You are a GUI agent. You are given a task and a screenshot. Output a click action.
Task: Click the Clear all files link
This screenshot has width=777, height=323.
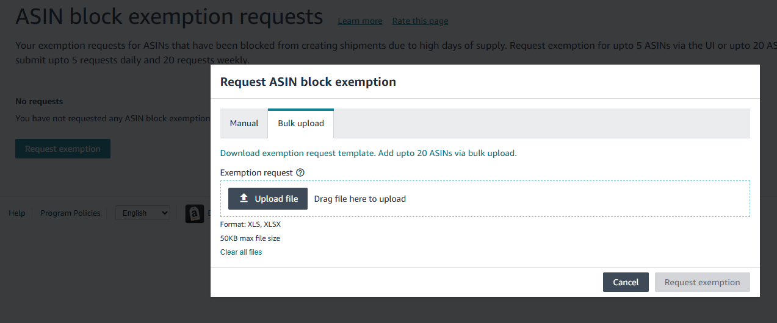[241, 252]
